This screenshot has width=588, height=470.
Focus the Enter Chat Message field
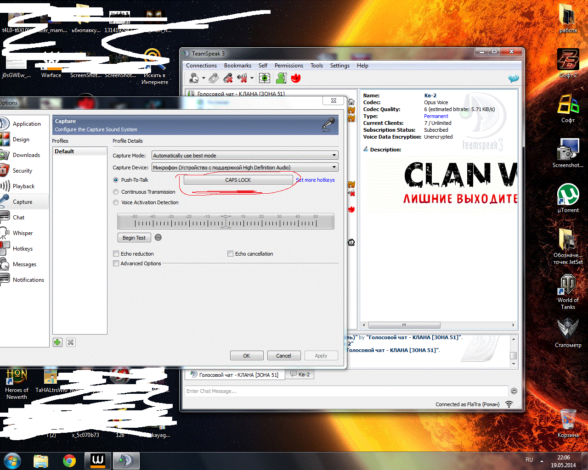click(346, 391)
